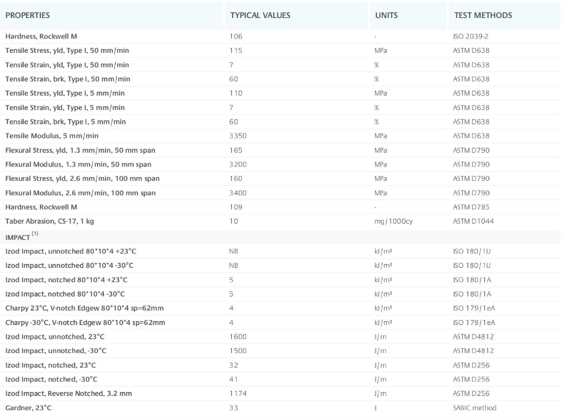The width and height of the screenshot is (564, 417).
Task: Select the UNITS column header
Action: click(x=386, y=15)
